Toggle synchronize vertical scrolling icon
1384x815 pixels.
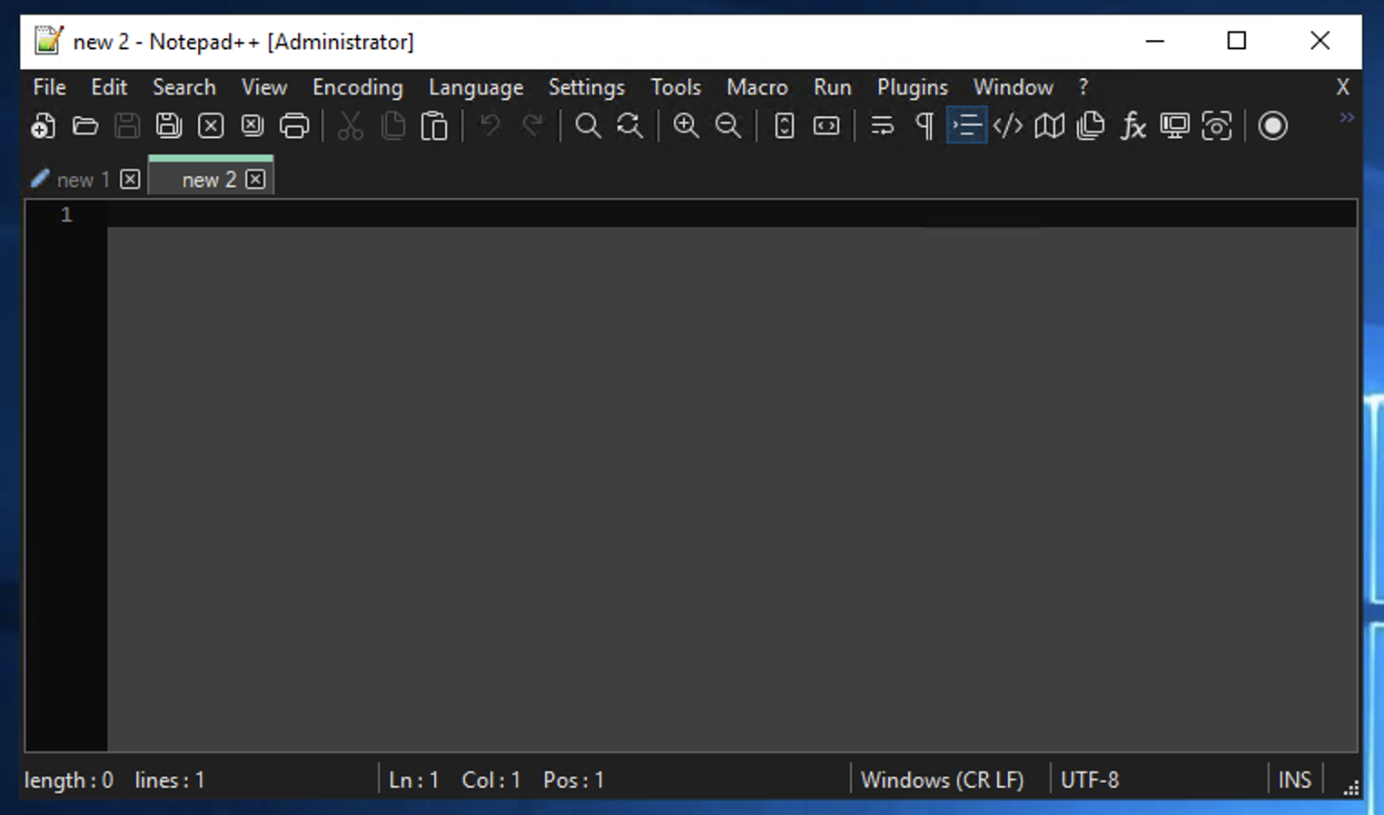coord(785,125)
